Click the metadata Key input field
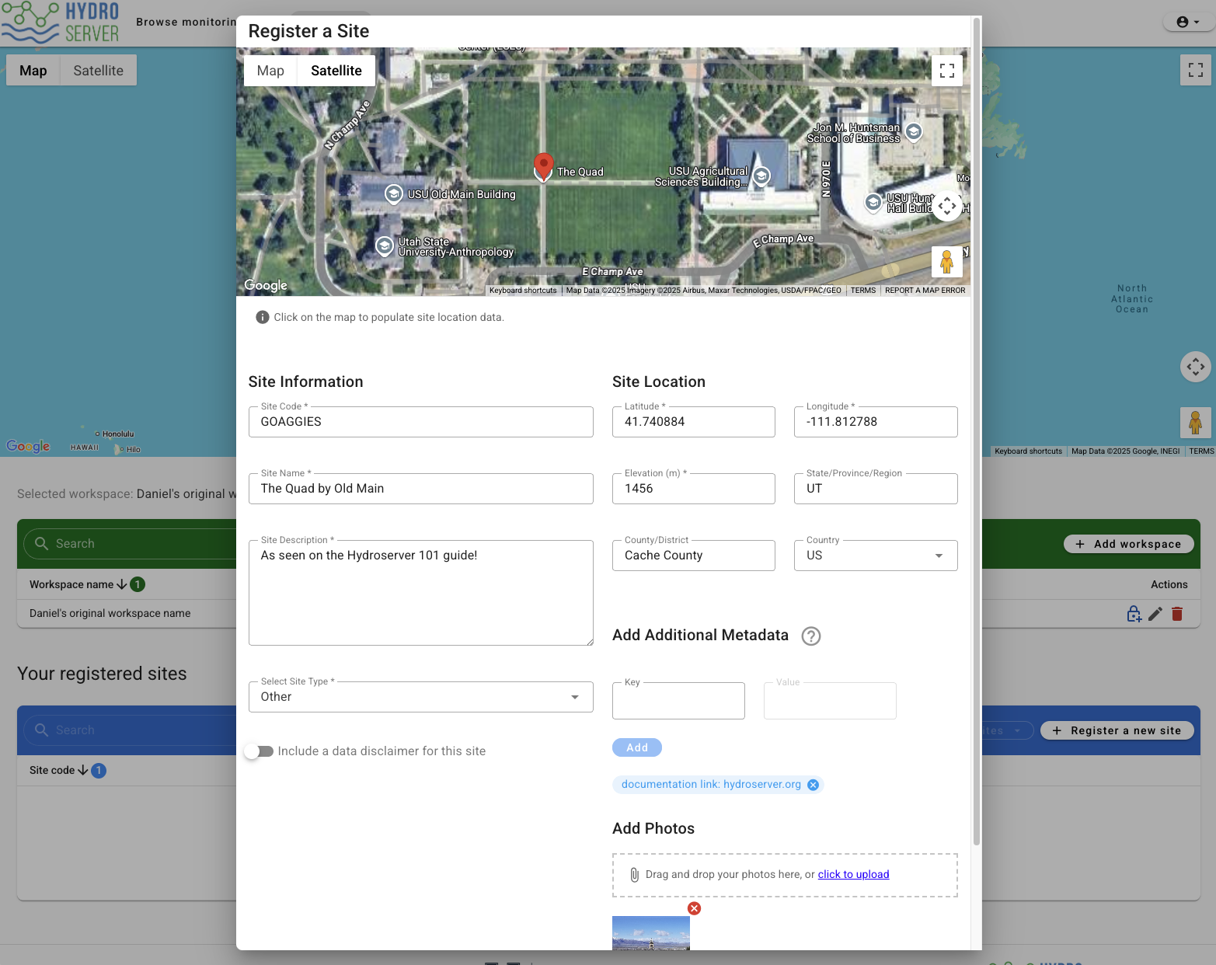 [678, 701]
